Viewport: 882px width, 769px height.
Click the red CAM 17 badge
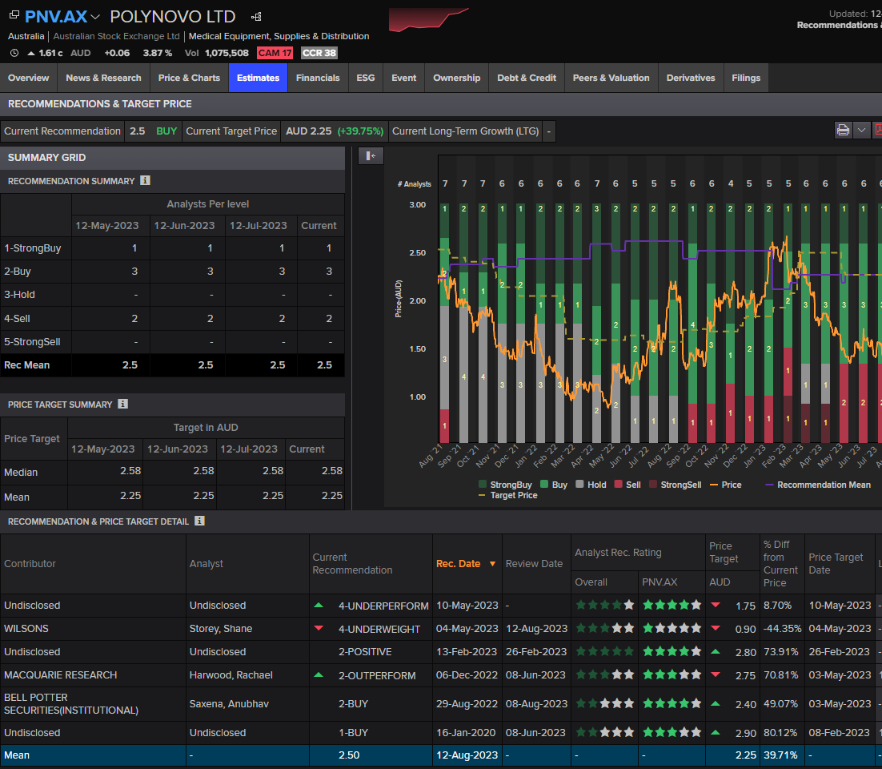pyautogui.click(x=275, y=53)
